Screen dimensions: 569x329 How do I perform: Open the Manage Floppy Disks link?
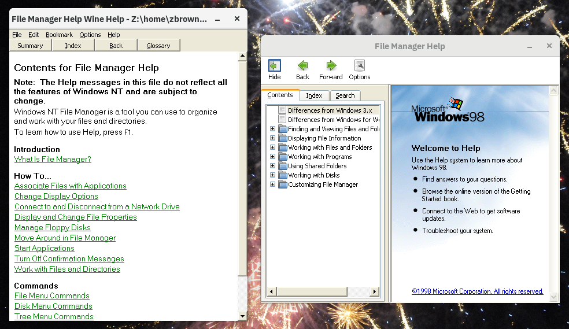point(53,227)
